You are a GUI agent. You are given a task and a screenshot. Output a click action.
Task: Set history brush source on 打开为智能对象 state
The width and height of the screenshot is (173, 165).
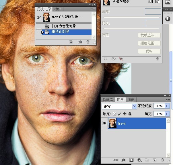tap(39, 26)
